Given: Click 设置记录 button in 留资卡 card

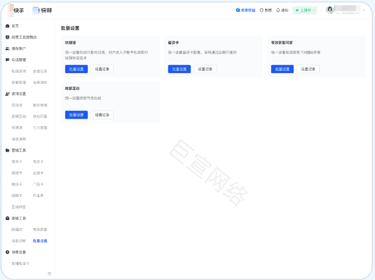Looking at the screenshot, I should pos(205,69).
